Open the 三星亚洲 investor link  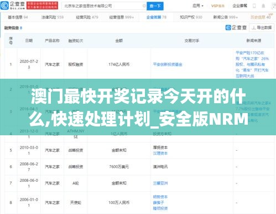tap(160, 183)
